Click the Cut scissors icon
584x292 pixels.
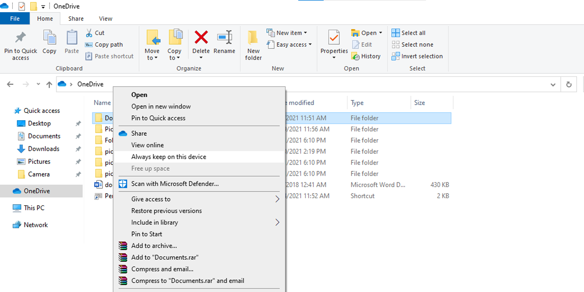pyautogui.click(x=90, y=33)
